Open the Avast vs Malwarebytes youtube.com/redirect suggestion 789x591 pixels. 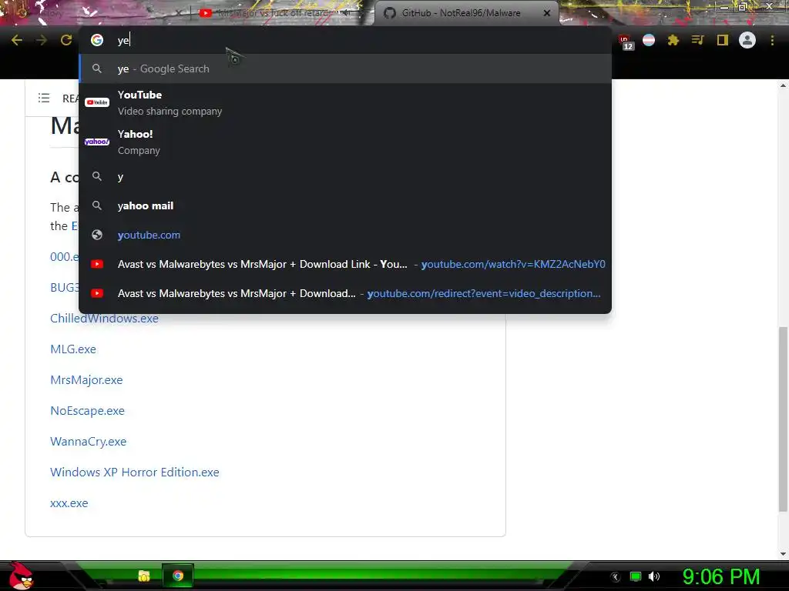coord(345,293)
